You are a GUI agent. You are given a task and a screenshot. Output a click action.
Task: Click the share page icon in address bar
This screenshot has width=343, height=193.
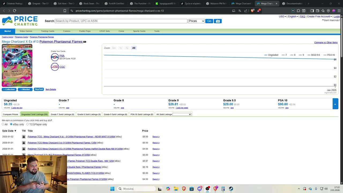(246, 11)
